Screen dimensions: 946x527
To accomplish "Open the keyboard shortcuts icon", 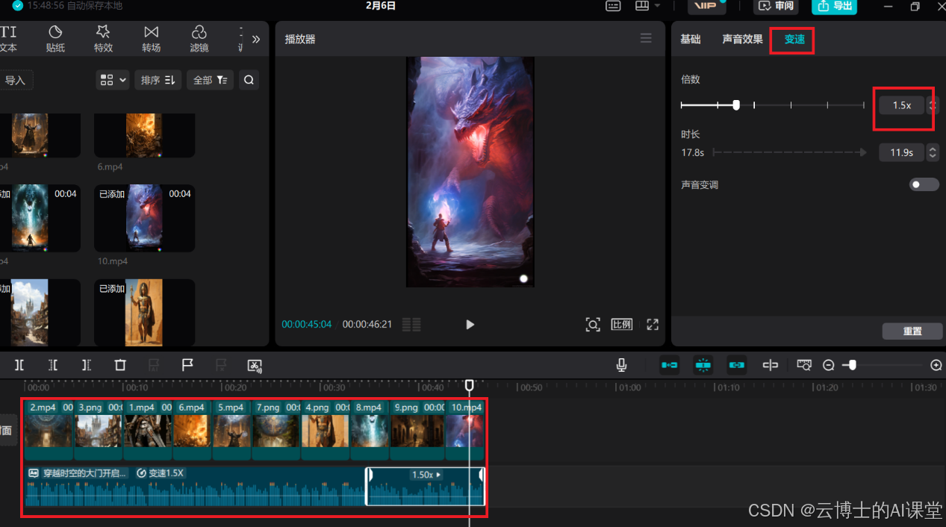I will click(x=613, y=6).
